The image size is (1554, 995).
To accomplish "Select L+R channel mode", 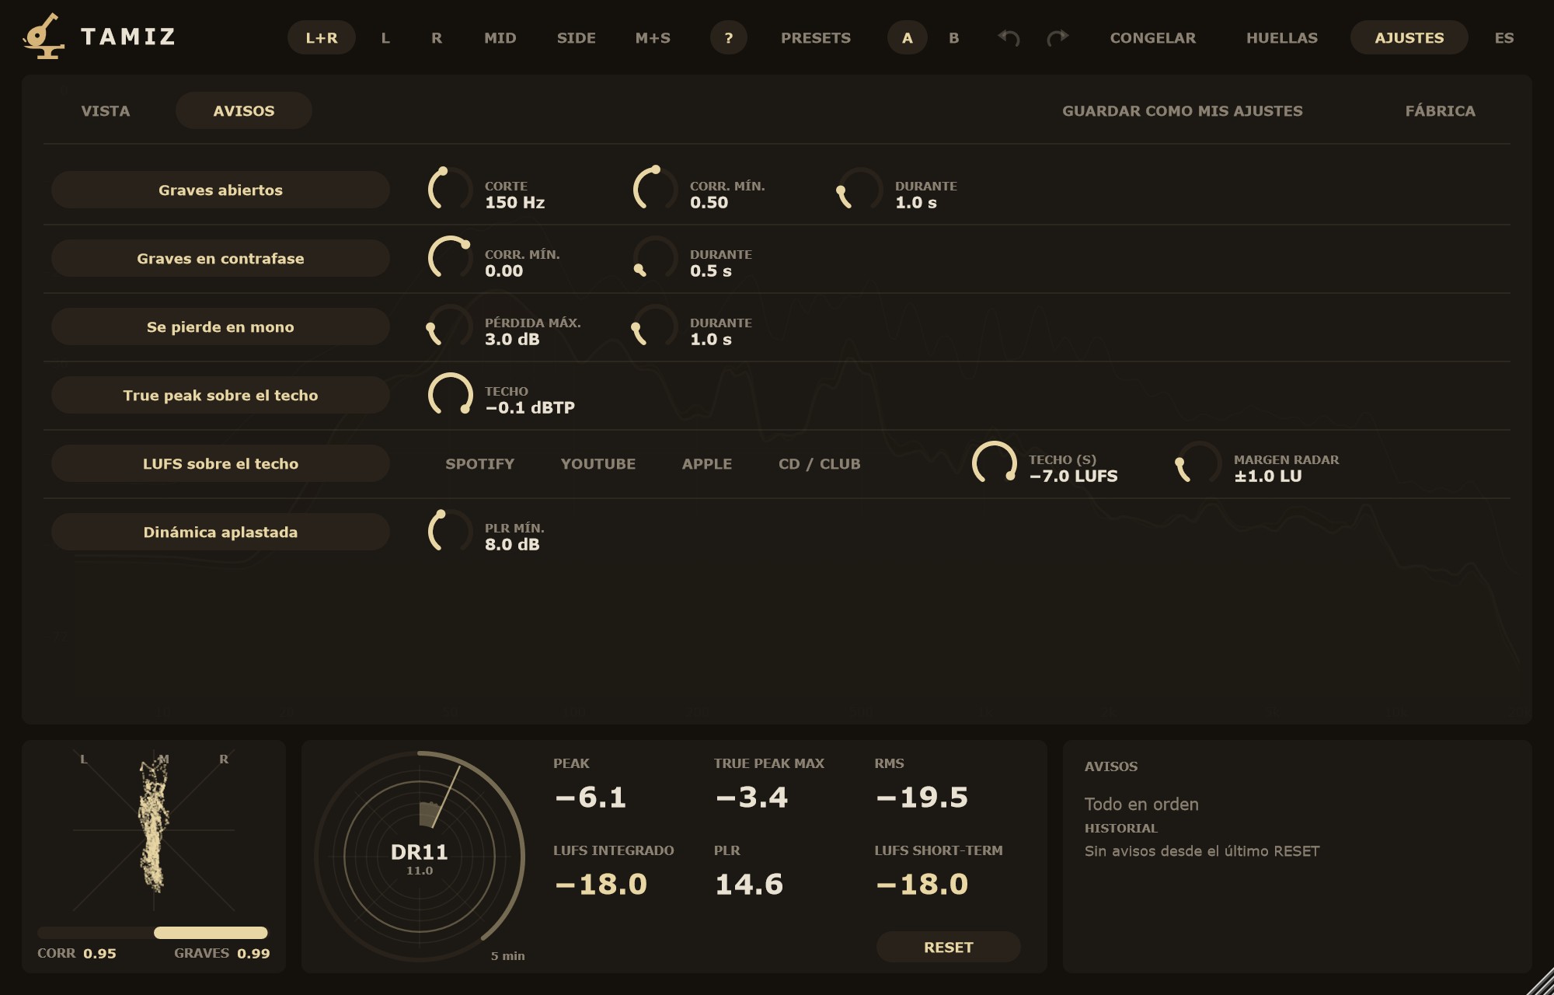I will click(322, 37).
